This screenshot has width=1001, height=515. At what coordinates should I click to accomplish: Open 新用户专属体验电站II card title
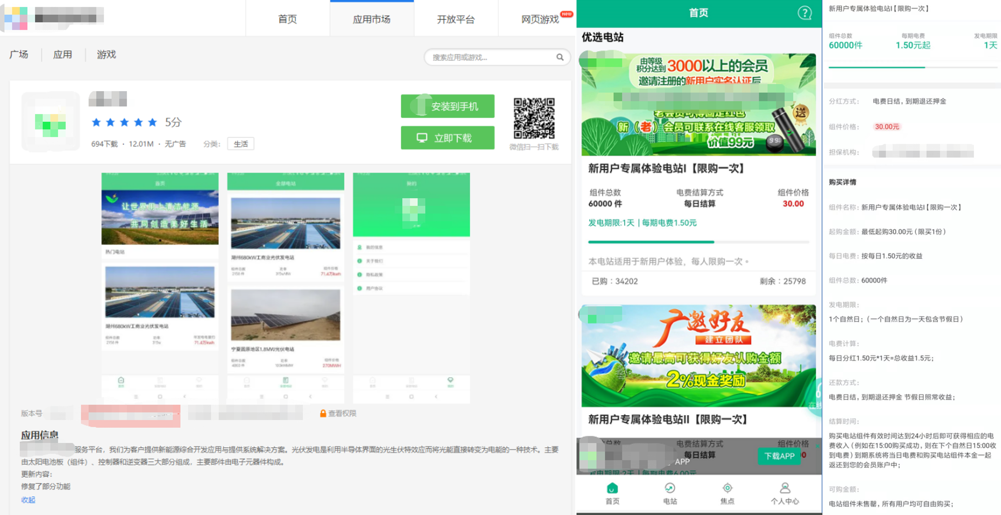[668, 419]
